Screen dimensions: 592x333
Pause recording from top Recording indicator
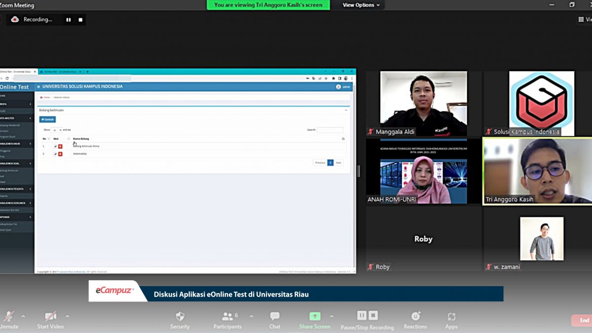tap(69, 20)
